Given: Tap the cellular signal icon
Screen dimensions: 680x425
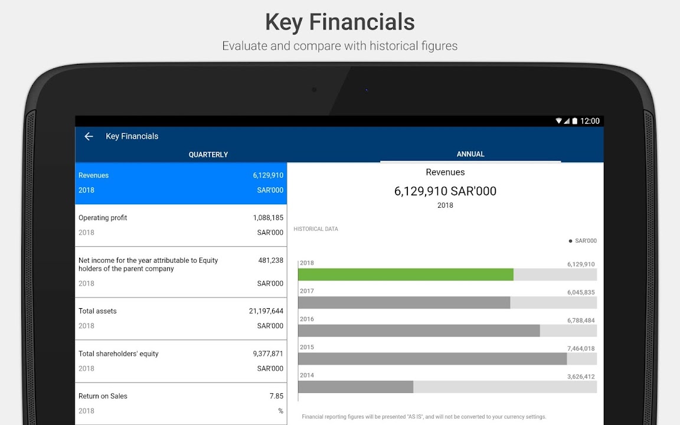Looking at the screenshot, I should tap(567, 121).
